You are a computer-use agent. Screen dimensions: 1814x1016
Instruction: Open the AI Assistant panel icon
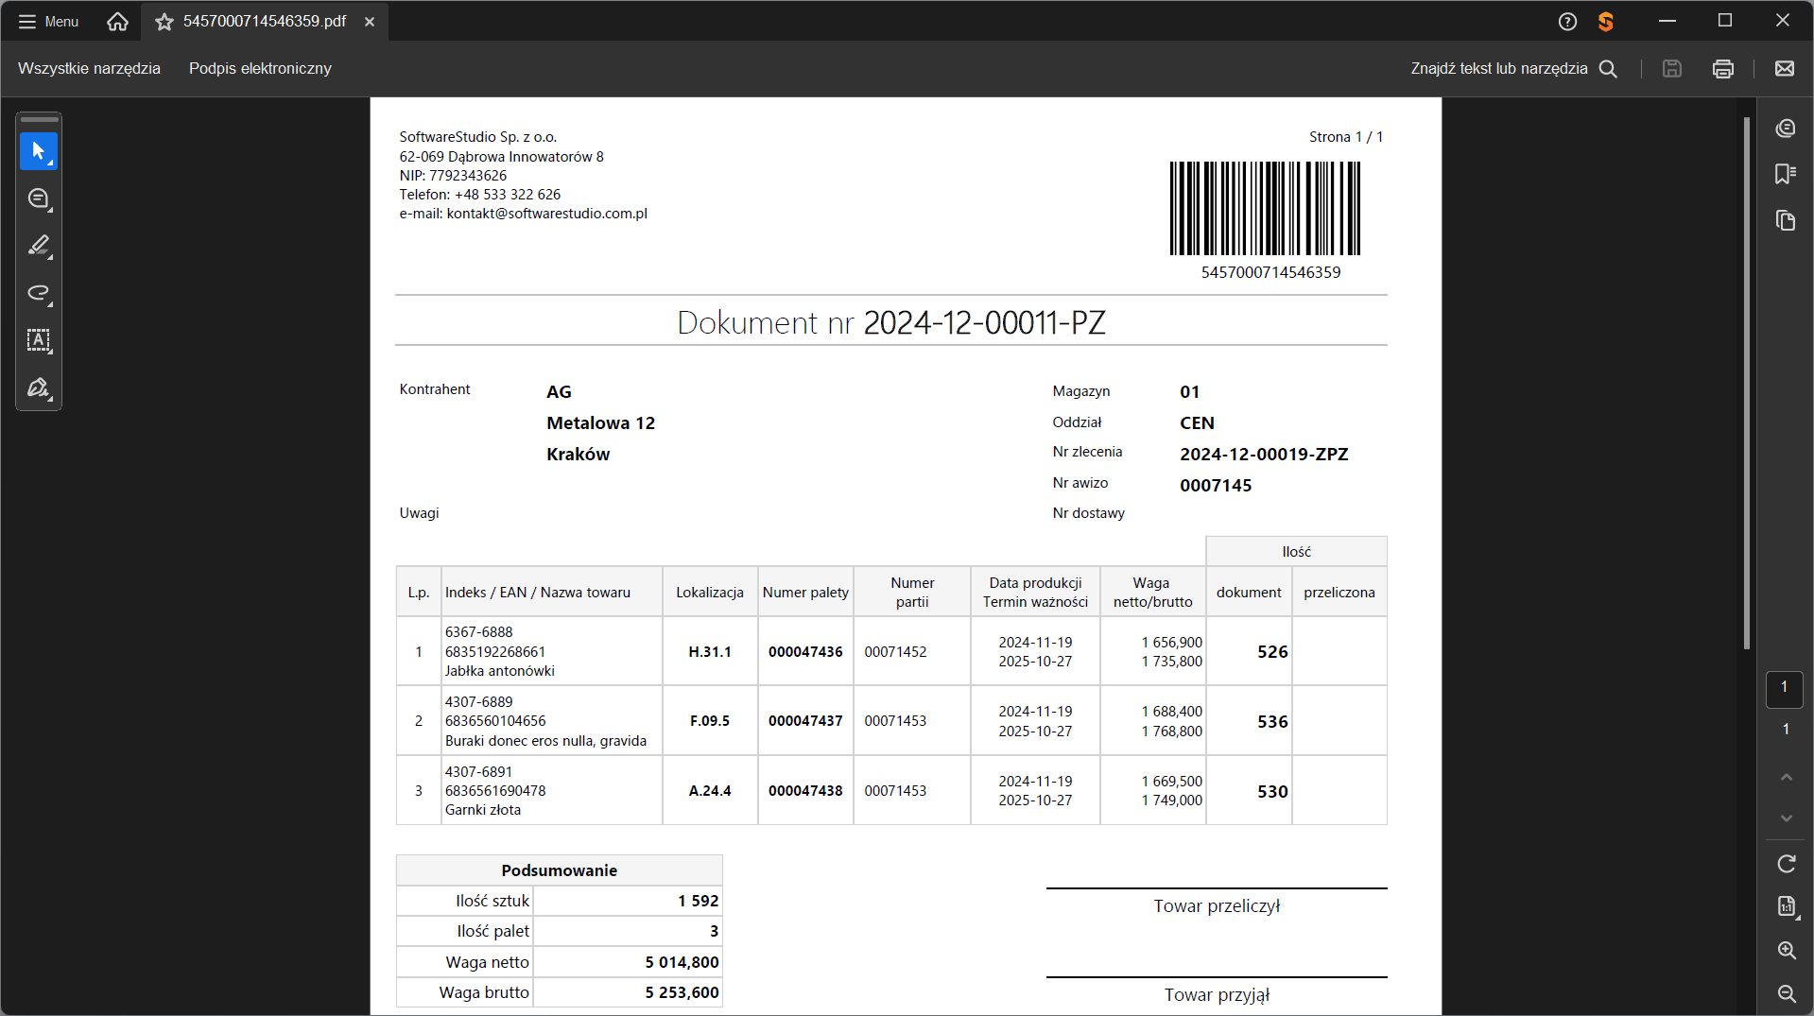1785,128
